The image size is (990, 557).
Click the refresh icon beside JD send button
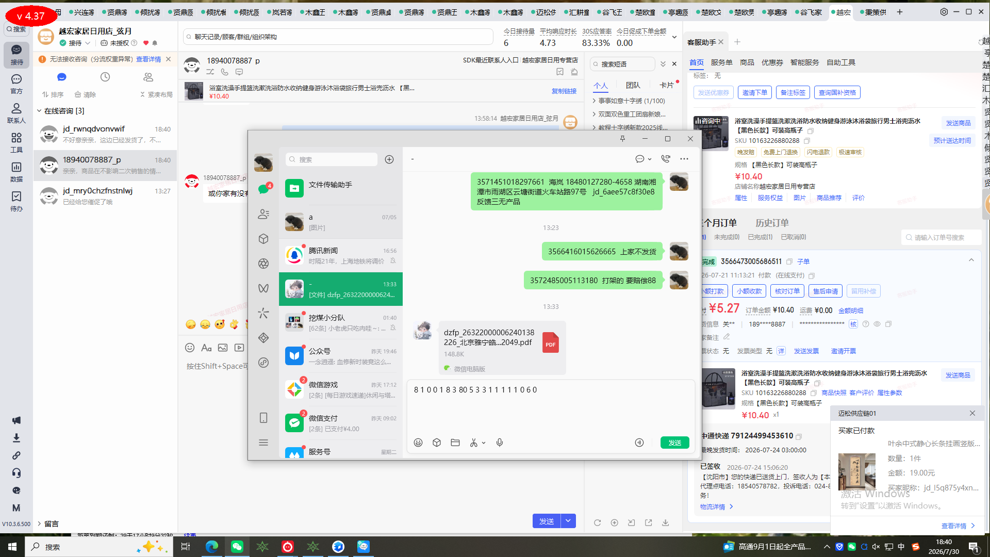pos(597,522)
